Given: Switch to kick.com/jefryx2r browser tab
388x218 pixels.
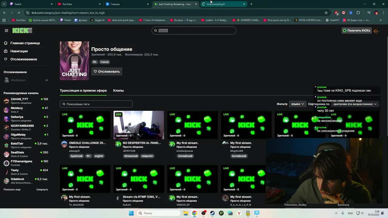Looking at the screenshot, I should pyautogui.click(x=224, y=4).
